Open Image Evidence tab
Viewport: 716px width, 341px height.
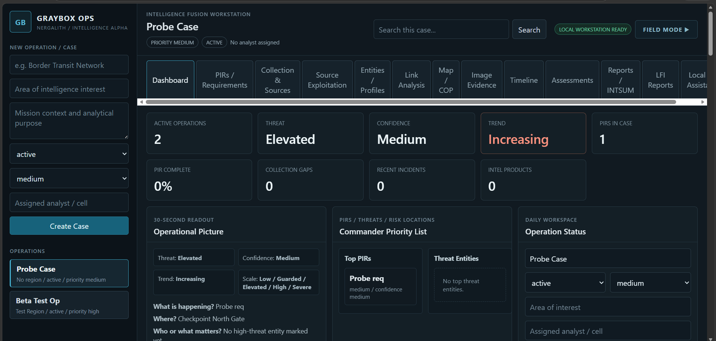(x=482, y=80)
